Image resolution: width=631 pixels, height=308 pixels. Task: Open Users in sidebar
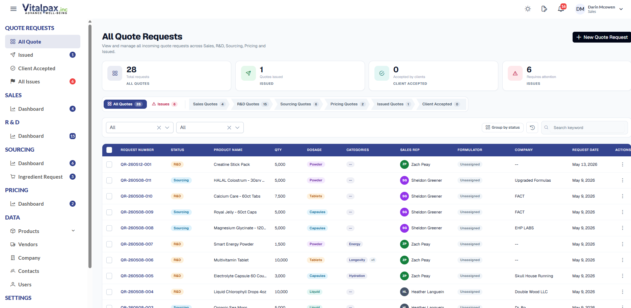tap(43, 284)
